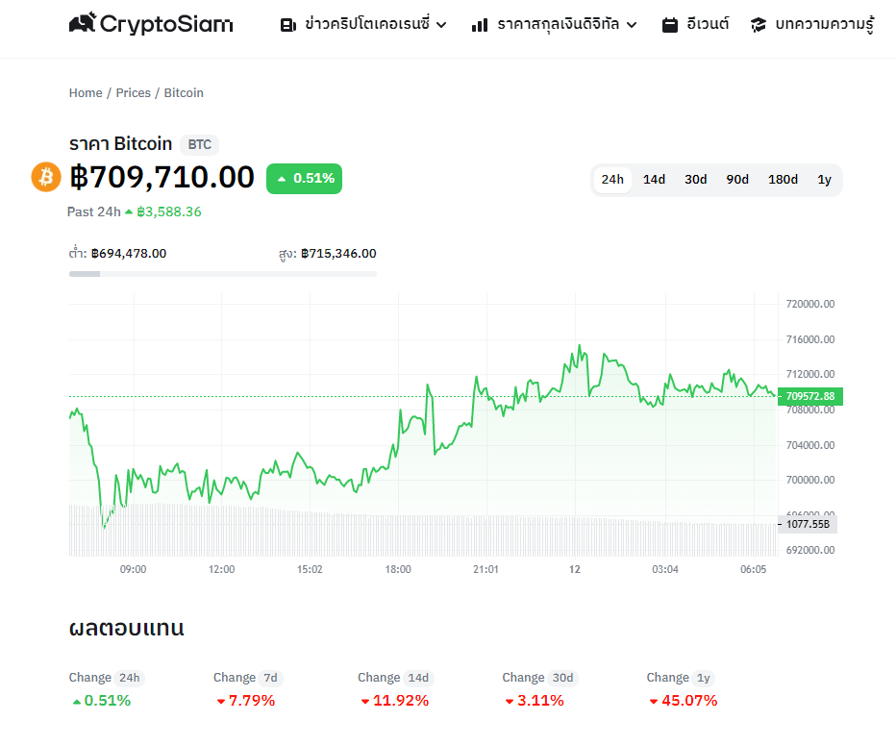Click the 30d change value 3.11%
This screenshot has height=746, width=896.
[540, 701]
